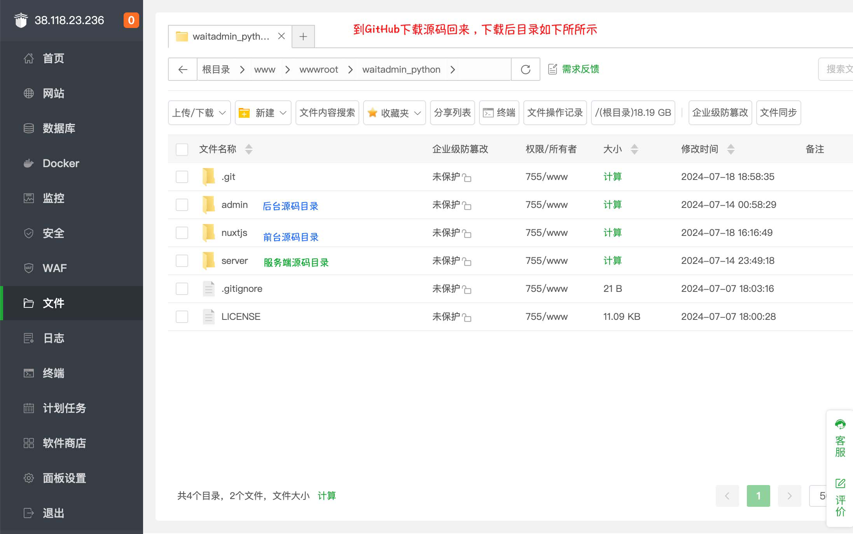Sort by 大小 column arrows
The height and width of the screenshot is (534, 853).
click(x=635, y=149)
